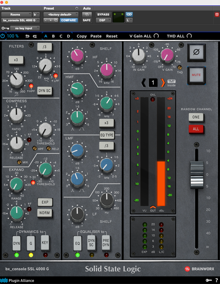Select previous channel with left chevron
220x284 pixels.
[143, 83]
